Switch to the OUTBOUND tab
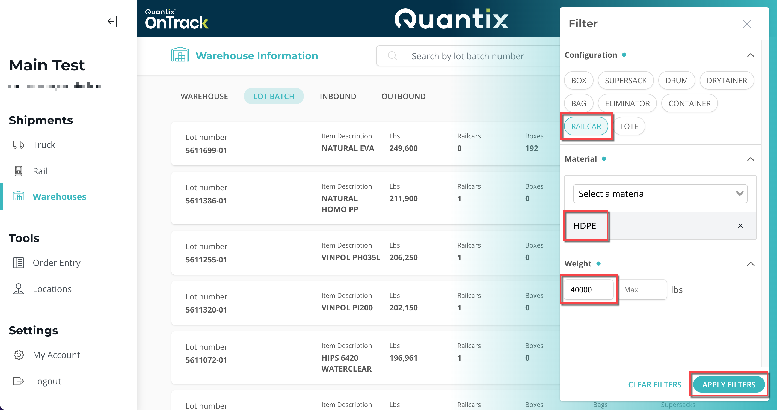This screenshot has width=777, height=410. click(x=404, y=96)
